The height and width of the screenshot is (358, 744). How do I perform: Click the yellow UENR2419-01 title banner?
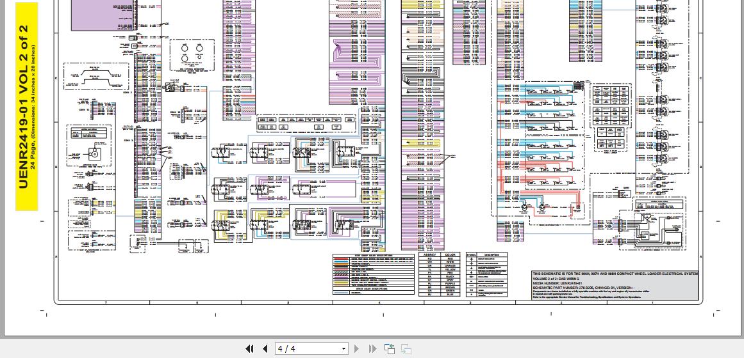coord(26,106)
